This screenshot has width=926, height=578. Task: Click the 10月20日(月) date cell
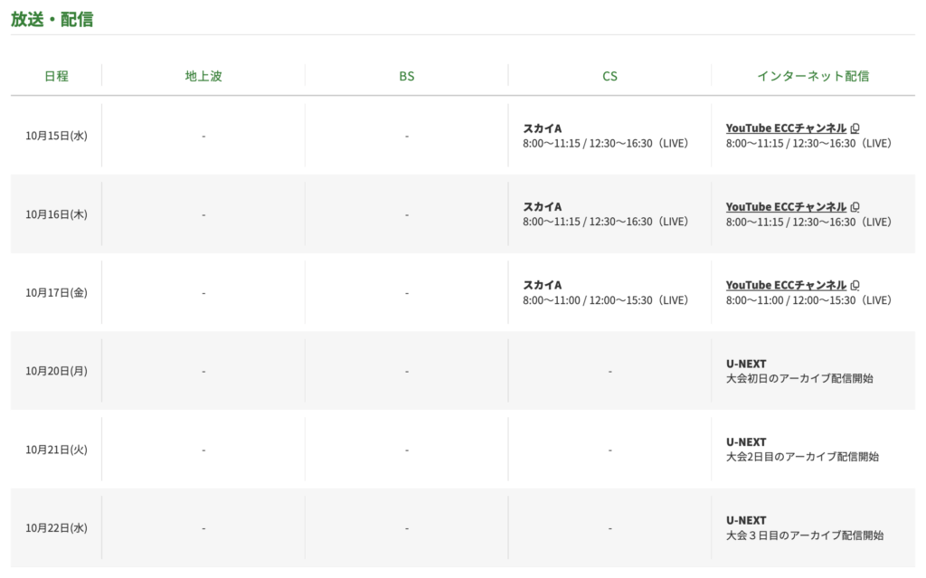[56, 371]
